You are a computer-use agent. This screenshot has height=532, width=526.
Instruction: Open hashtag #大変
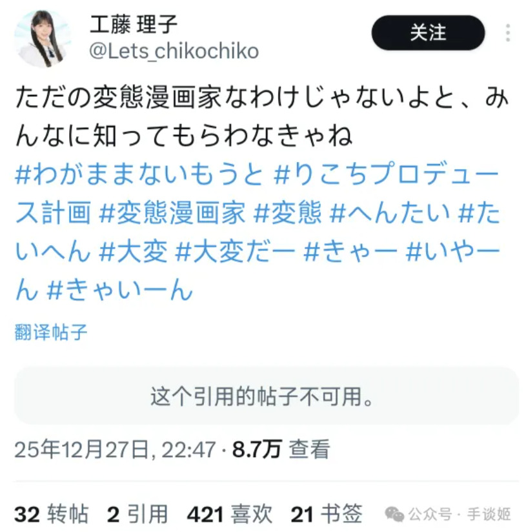click(x=134, y=252)
